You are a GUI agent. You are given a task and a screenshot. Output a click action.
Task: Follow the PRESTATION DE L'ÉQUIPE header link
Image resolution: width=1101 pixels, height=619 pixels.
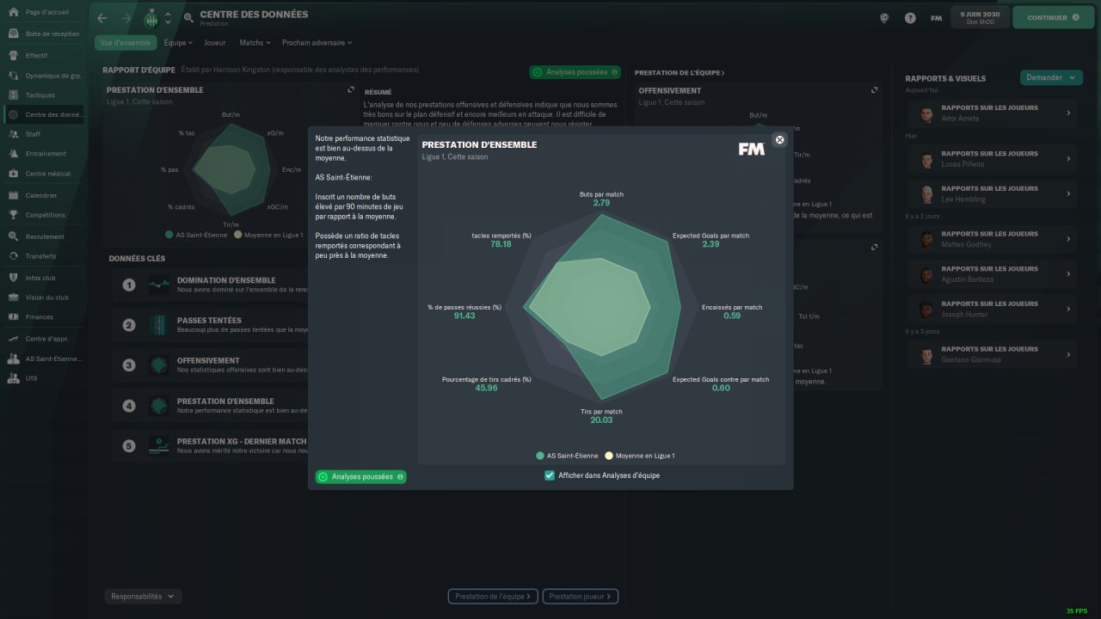tap(680, 73)
